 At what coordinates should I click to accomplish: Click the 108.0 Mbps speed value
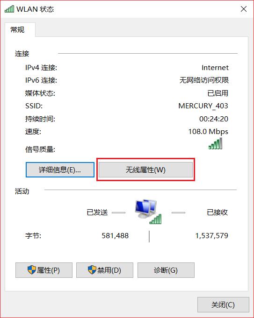(208, 132)
